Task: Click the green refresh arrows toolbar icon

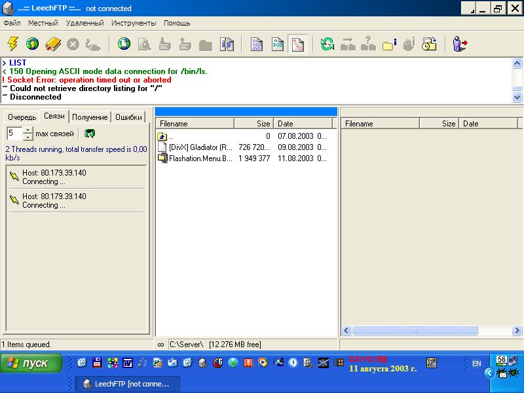Action: 327,44
